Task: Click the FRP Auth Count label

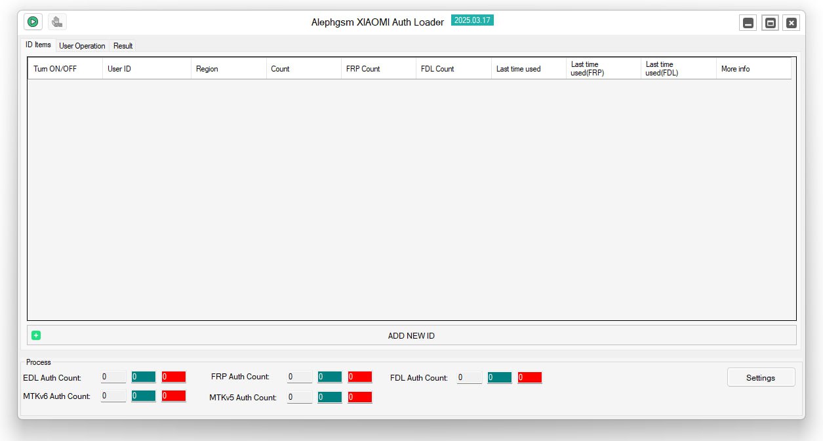Action: coord(241,377)
